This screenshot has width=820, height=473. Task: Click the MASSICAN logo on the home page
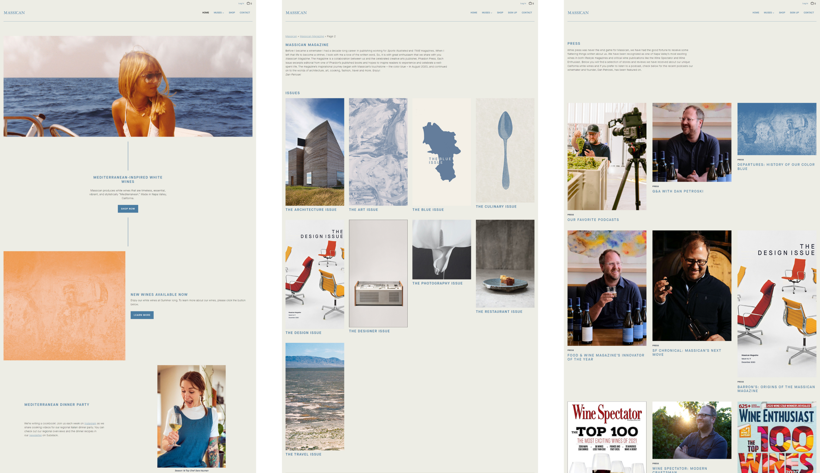point(14,13)
